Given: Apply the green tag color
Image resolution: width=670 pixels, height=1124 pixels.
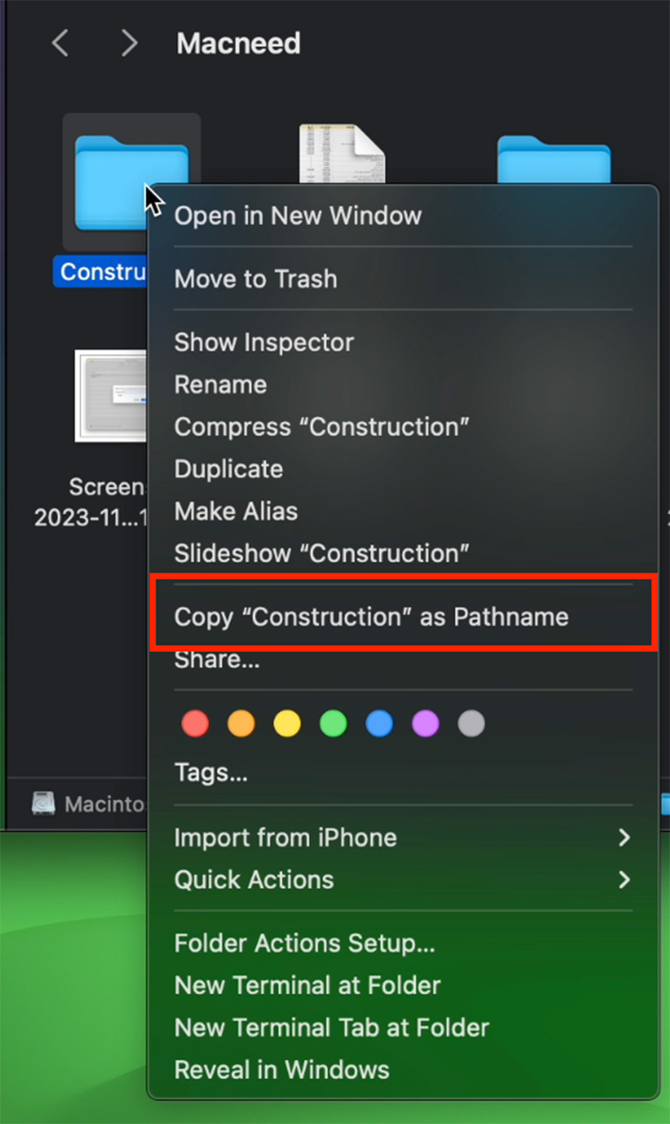Looking at the screenshot, I should pyautogui.click(x=333, y=724).
